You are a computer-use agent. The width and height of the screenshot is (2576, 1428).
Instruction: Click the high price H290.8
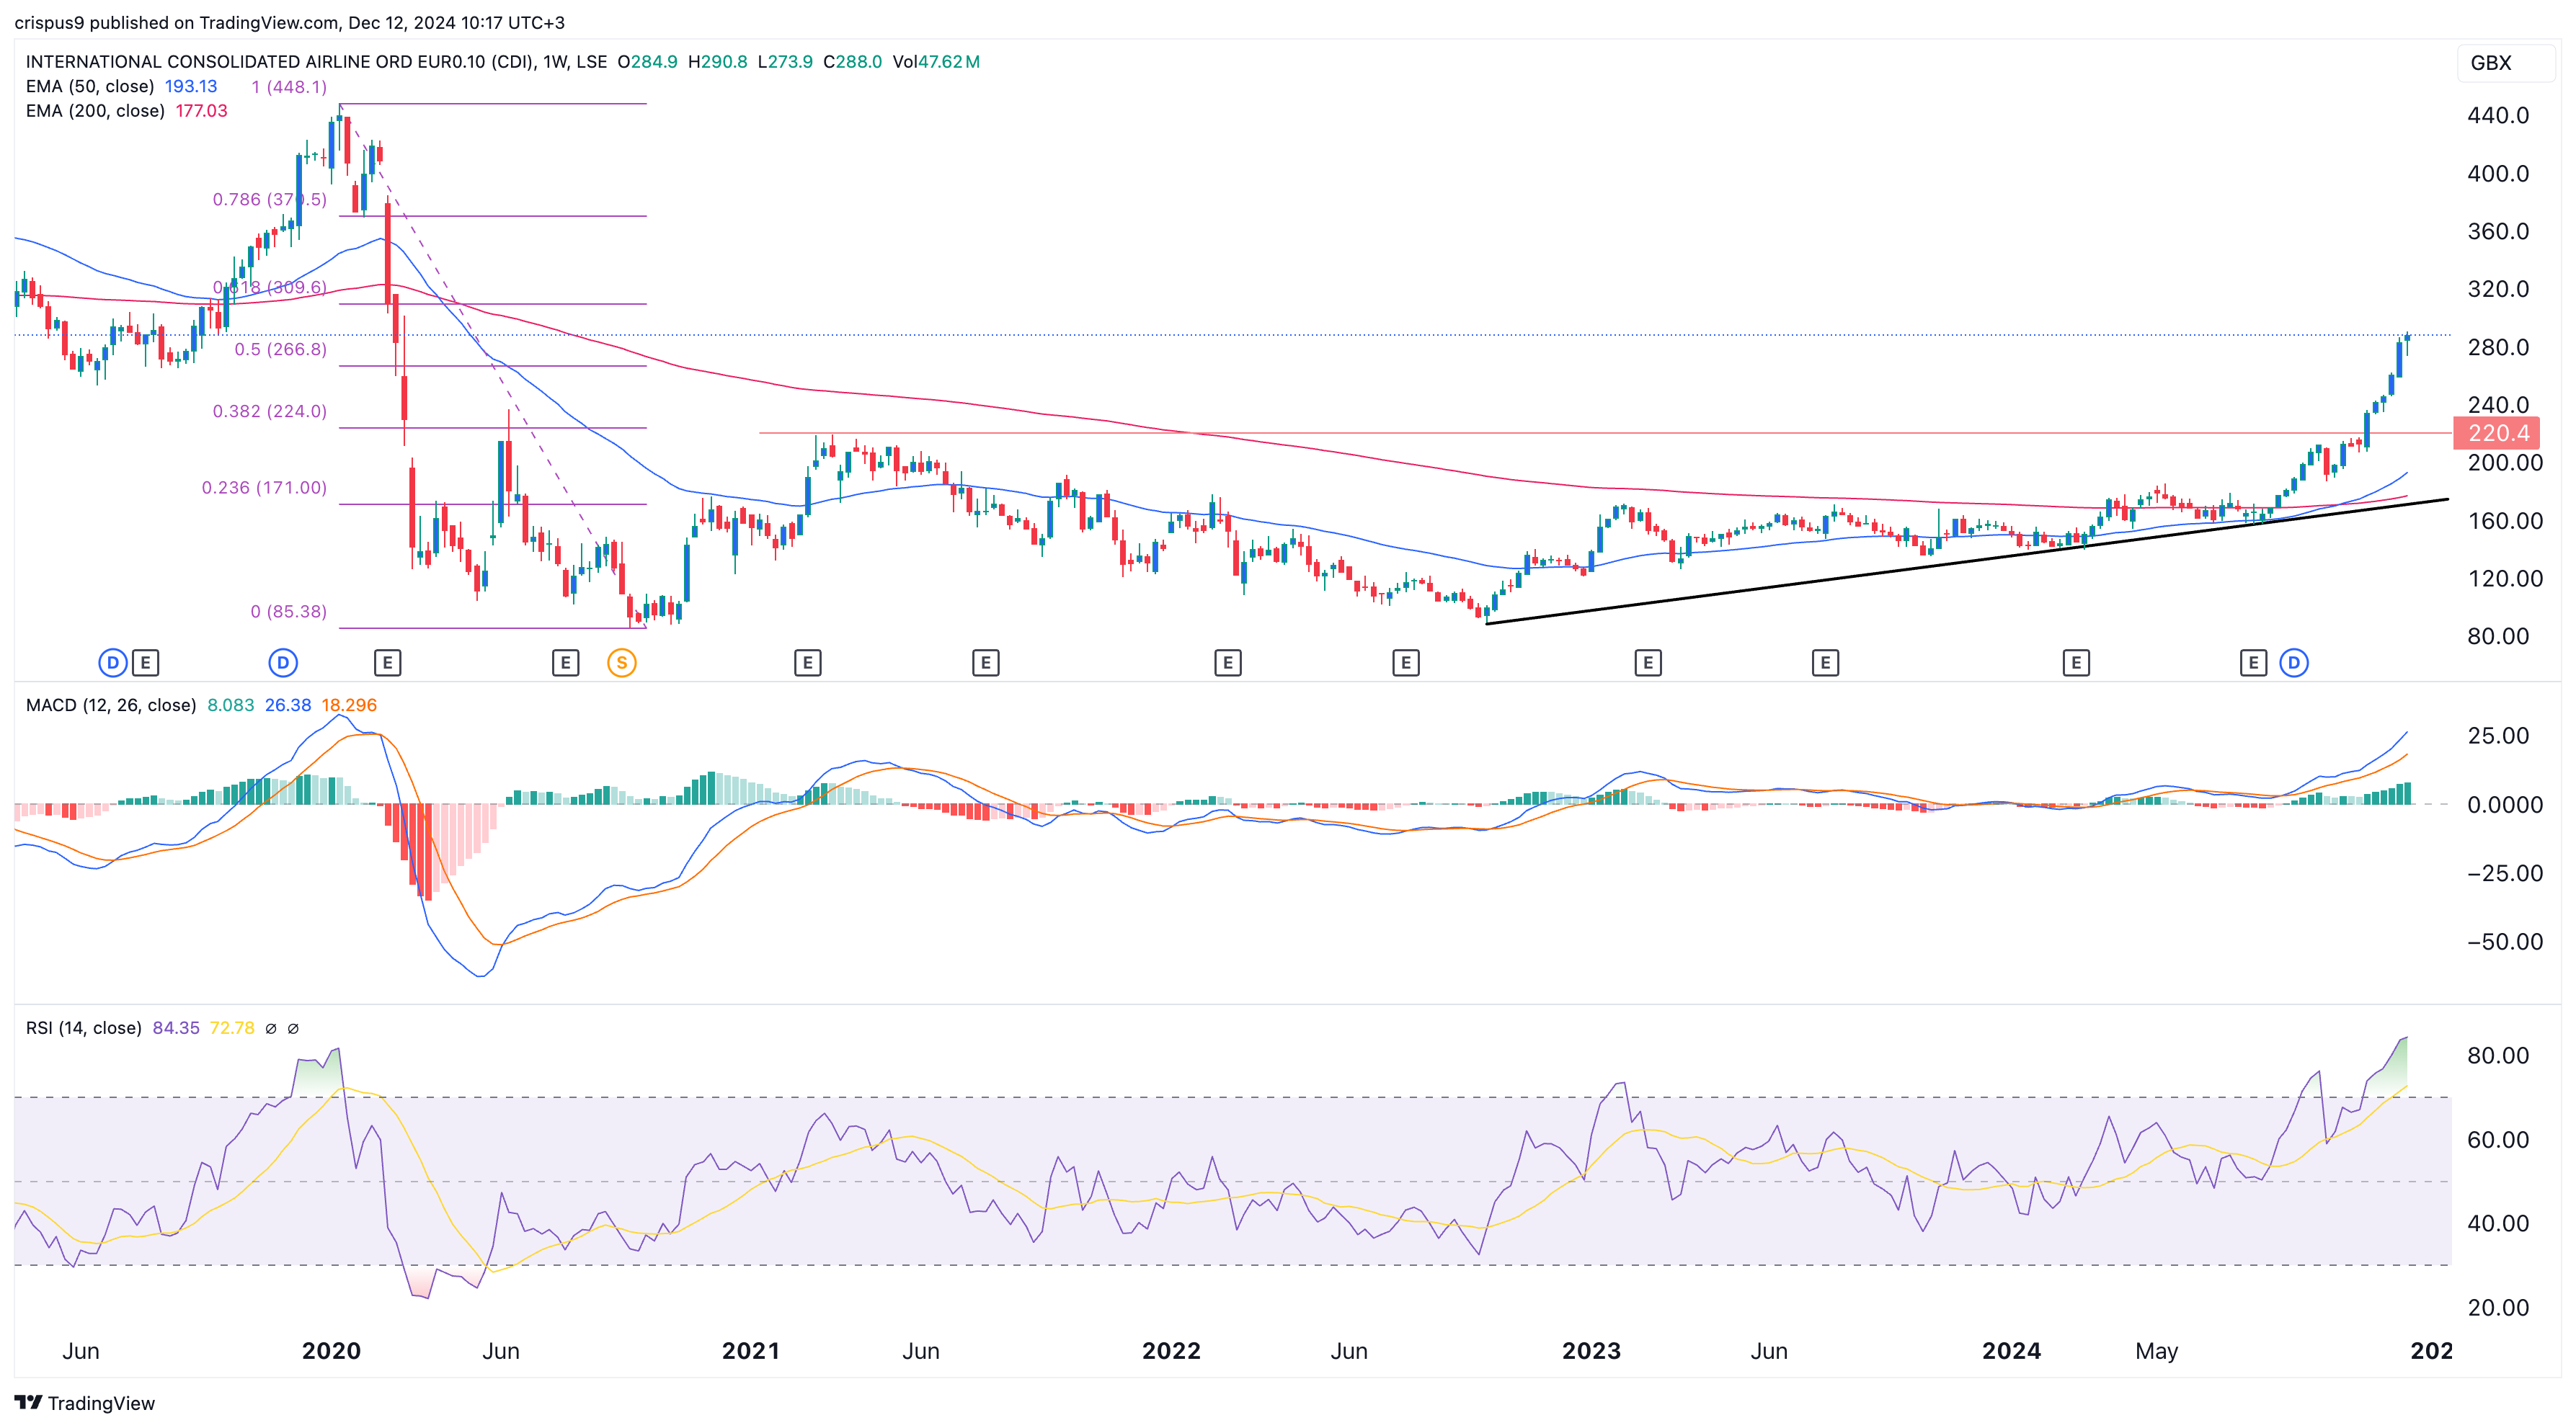point(718,62)
